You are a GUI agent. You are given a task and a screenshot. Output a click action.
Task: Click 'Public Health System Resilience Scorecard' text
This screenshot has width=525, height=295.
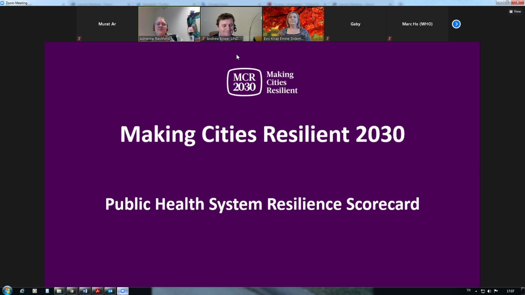[x=262, y=204]
